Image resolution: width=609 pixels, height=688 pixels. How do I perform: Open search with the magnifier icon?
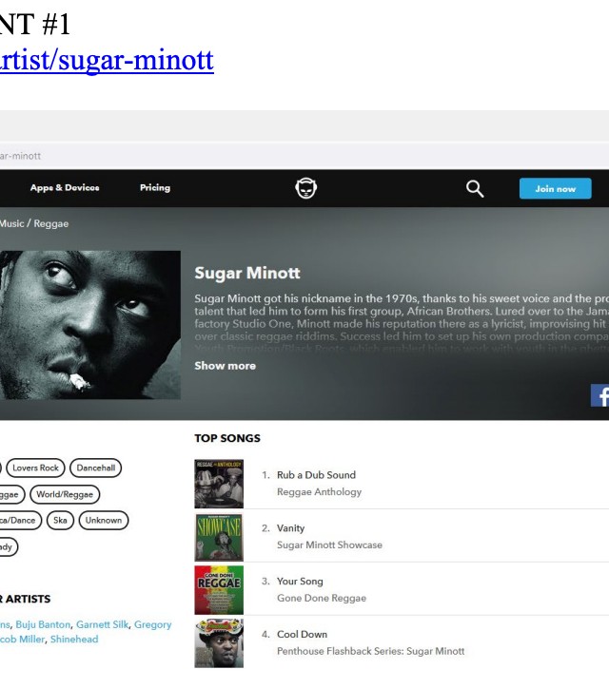(x=475, y=188)
